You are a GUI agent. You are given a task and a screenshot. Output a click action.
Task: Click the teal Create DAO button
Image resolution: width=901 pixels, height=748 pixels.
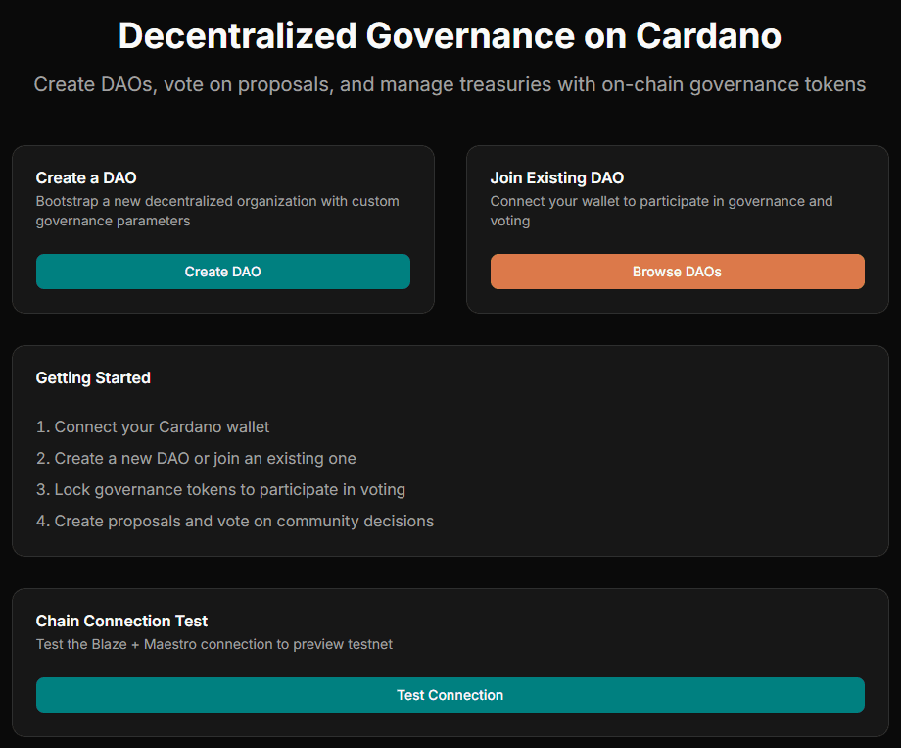222,272
